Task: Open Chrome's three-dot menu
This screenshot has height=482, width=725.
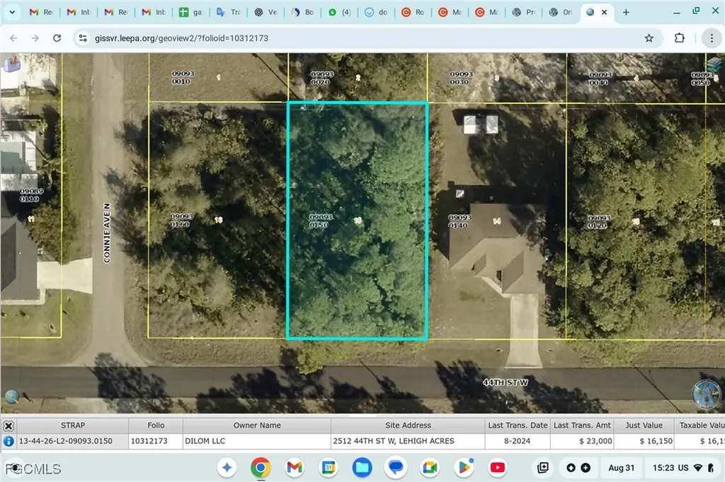Action: click(712, 37)
